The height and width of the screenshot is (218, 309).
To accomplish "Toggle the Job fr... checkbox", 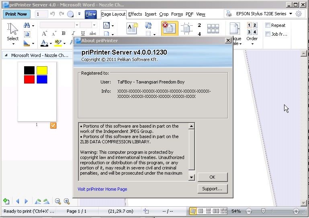I will [x=268, y=34].
